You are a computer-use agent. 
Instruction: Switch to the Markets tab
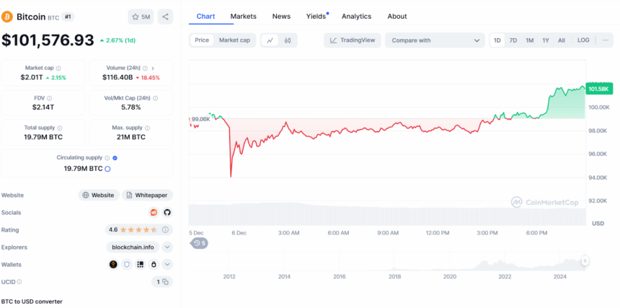(243, 16)
